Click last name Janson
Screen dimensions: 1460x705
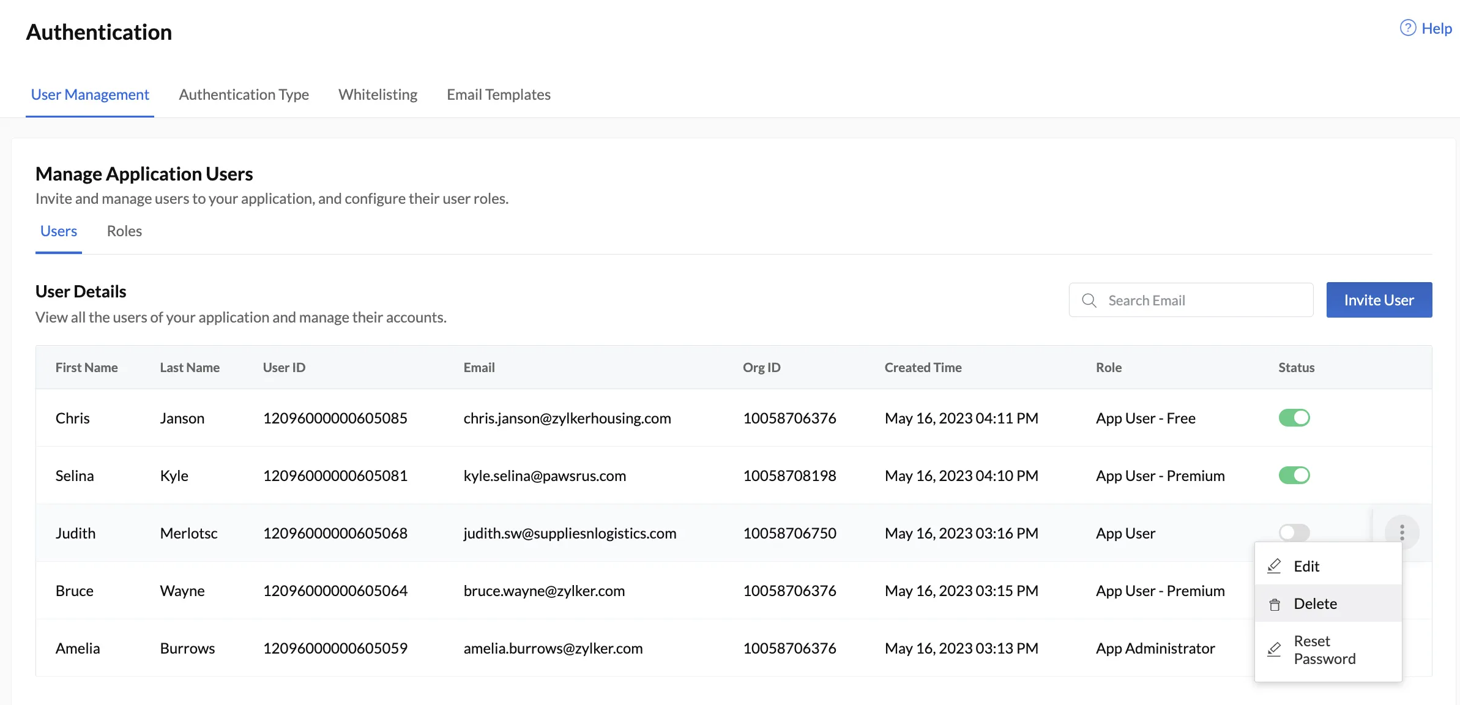tap(182, 418)
